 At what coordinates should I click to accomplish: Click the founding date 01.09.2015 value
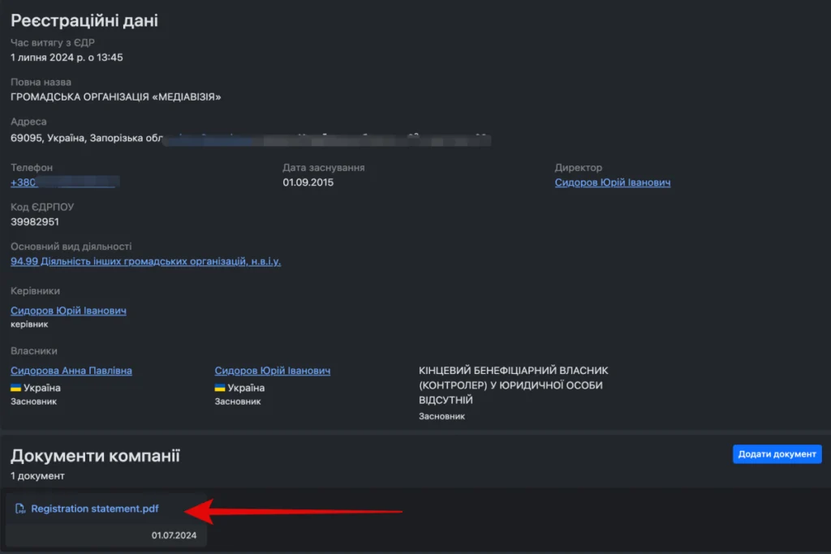tap(307, 183)
